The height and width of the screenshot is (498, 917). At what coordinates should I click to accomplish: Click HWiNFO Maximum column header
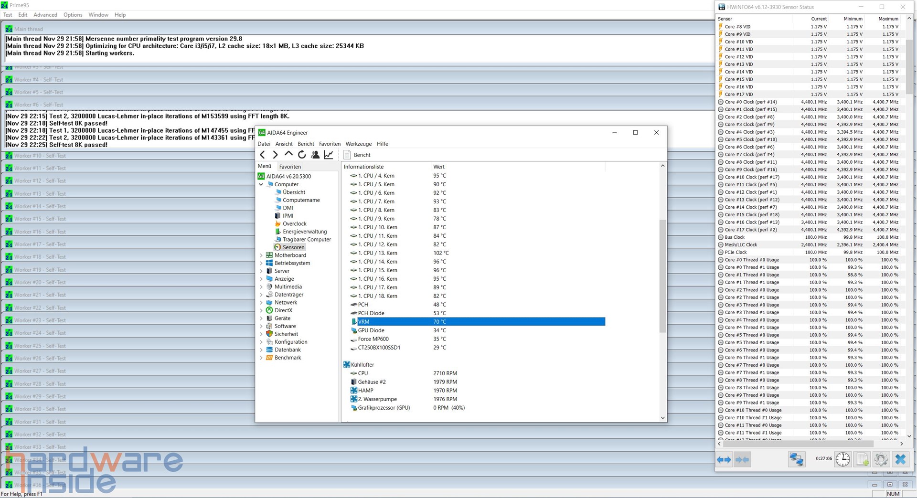coord(882,19)
